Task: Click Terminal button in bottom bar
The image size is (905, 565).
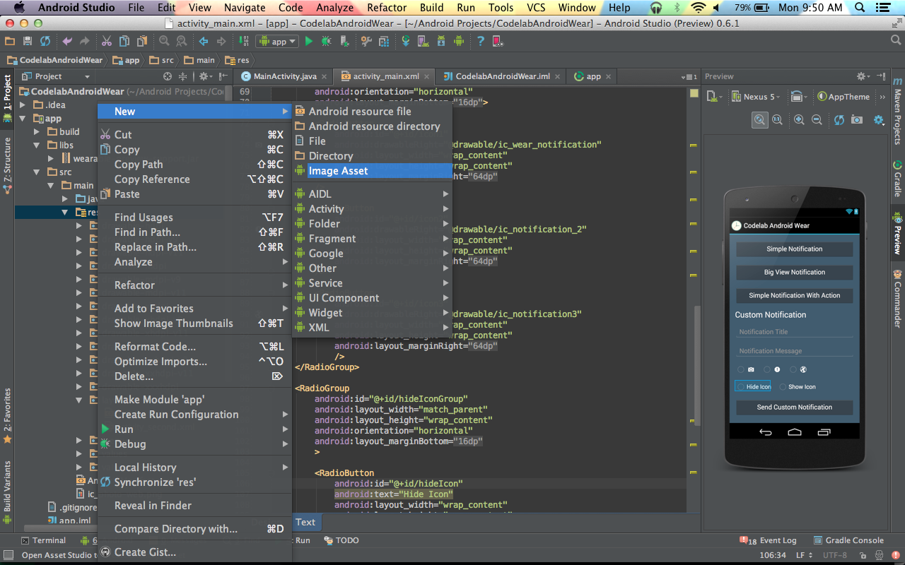Action: coord(42,540)
